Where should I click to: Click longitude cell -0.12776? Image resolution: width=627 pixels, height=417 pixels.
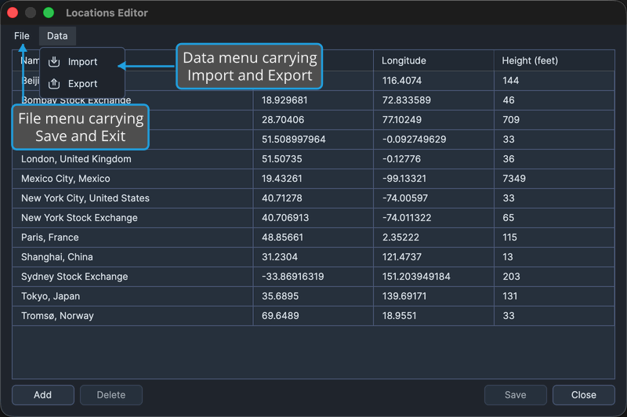pos(433,159)
